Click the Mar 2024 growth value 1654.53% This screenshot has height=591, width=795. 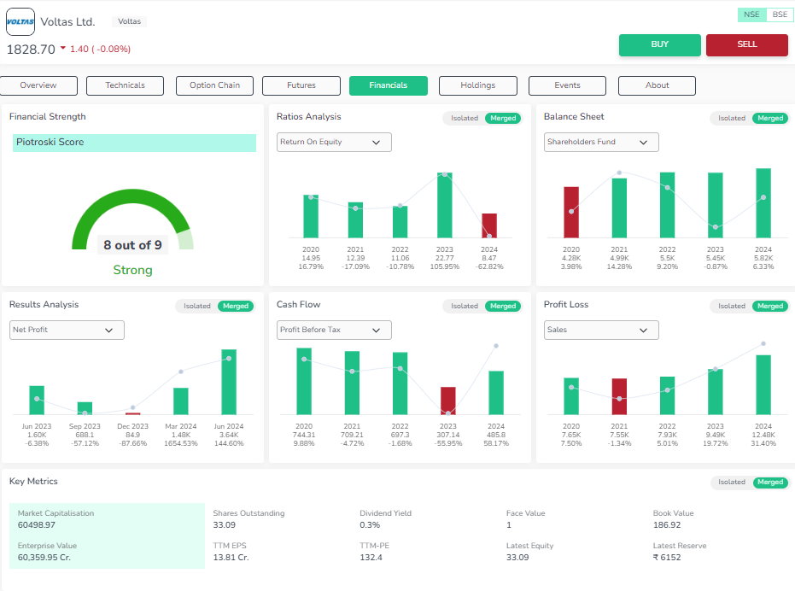click(181, 443)
